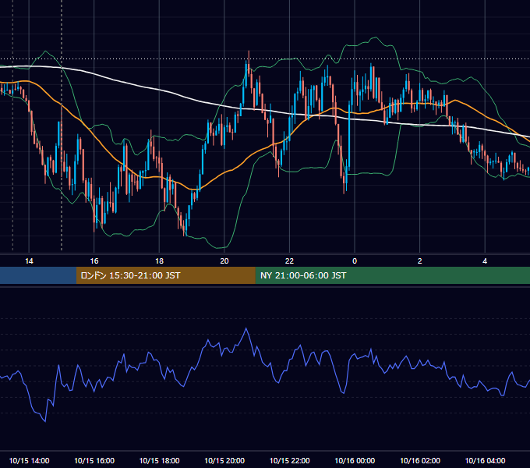Click the 10/15 16:00 time label

[94, 460]
